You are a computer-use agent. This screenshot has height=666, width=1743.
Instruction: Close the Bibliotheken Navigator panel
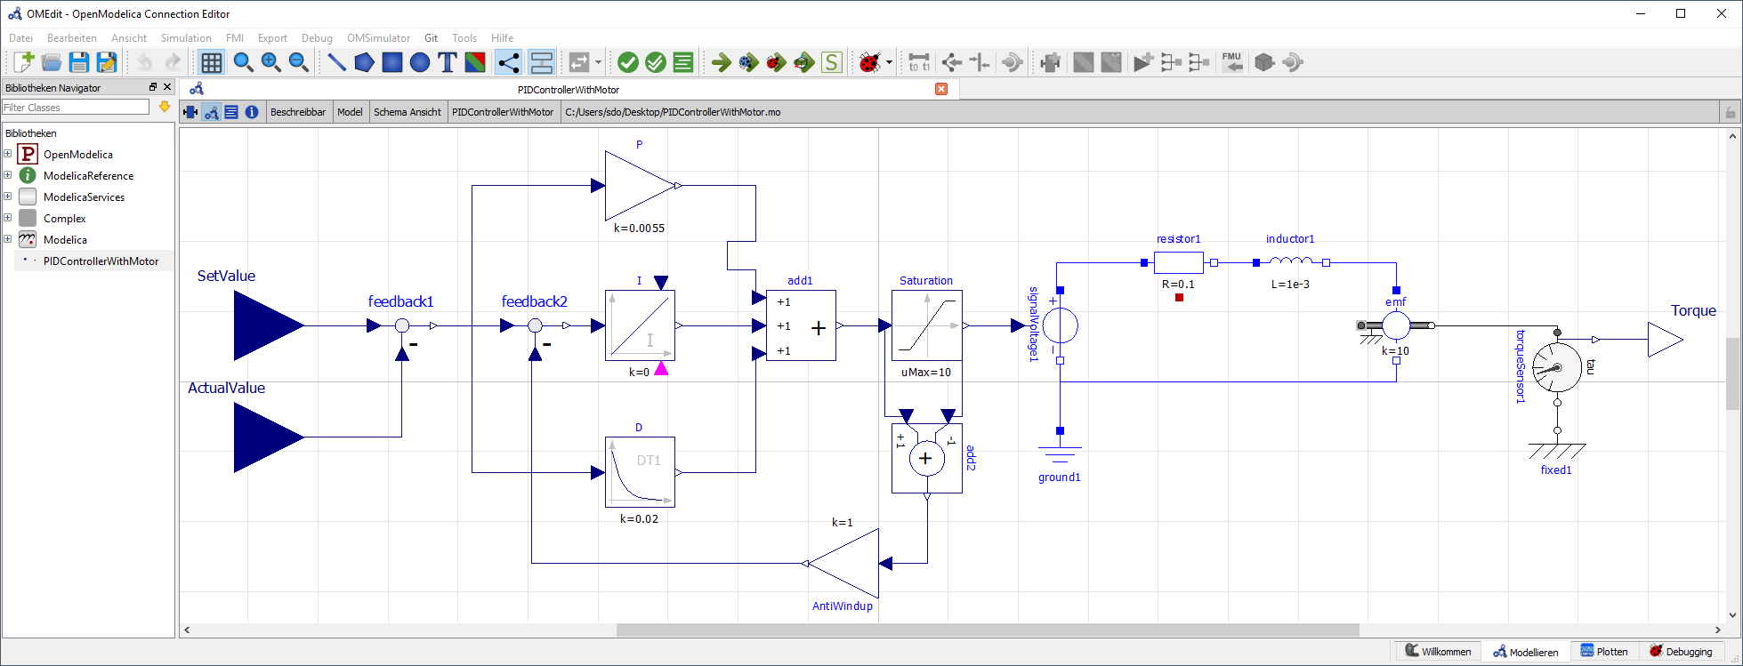(166, 87)
